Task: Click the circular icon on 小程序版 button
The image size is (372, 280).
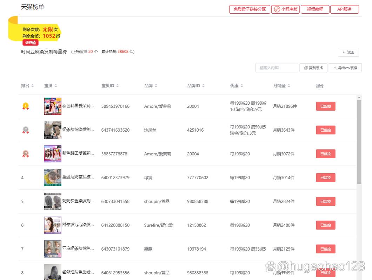Action: pos(277,9)
